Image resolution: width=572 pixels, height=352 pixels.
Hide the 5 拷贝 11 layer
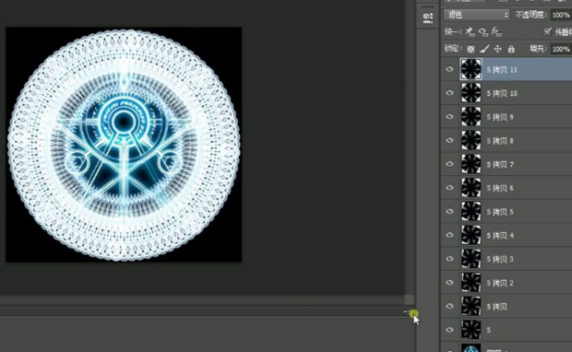point(449,69)
